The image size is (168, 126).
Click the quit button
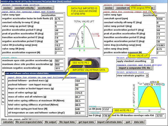128,122
